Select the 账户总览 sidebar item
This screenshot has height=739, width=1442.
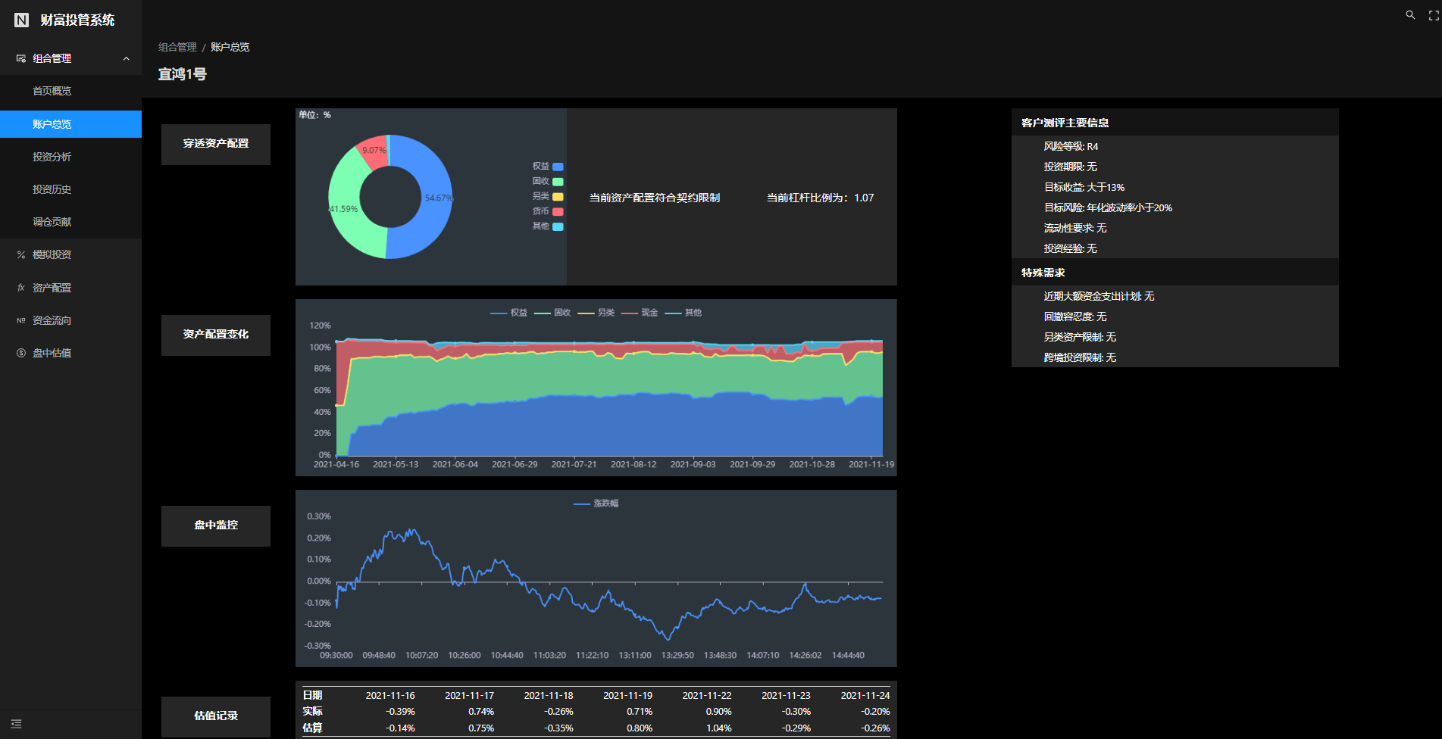tap(70, 124)
